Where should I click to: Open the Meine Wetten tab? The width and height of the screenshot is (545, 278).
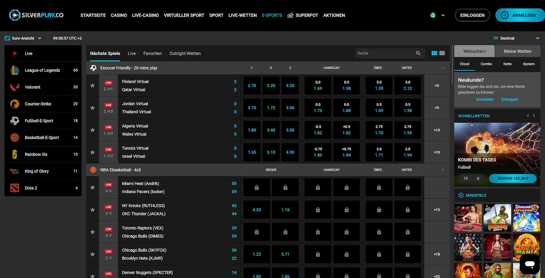coord(517,51)
